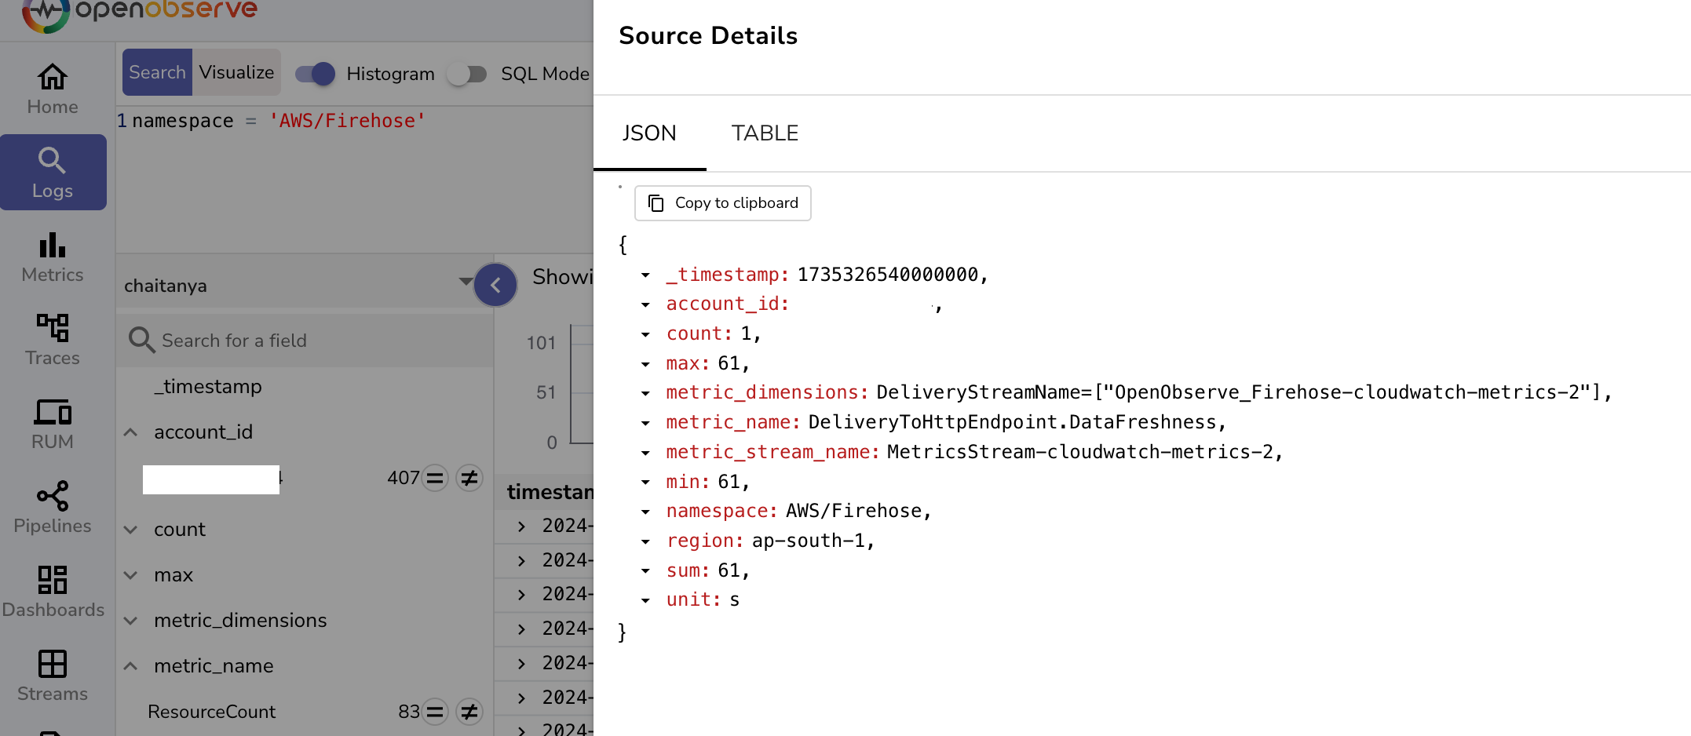Open the metric_dimensions key dropdown in JSON
This screenshot has height=736, width=1691.
click(645, 393)
